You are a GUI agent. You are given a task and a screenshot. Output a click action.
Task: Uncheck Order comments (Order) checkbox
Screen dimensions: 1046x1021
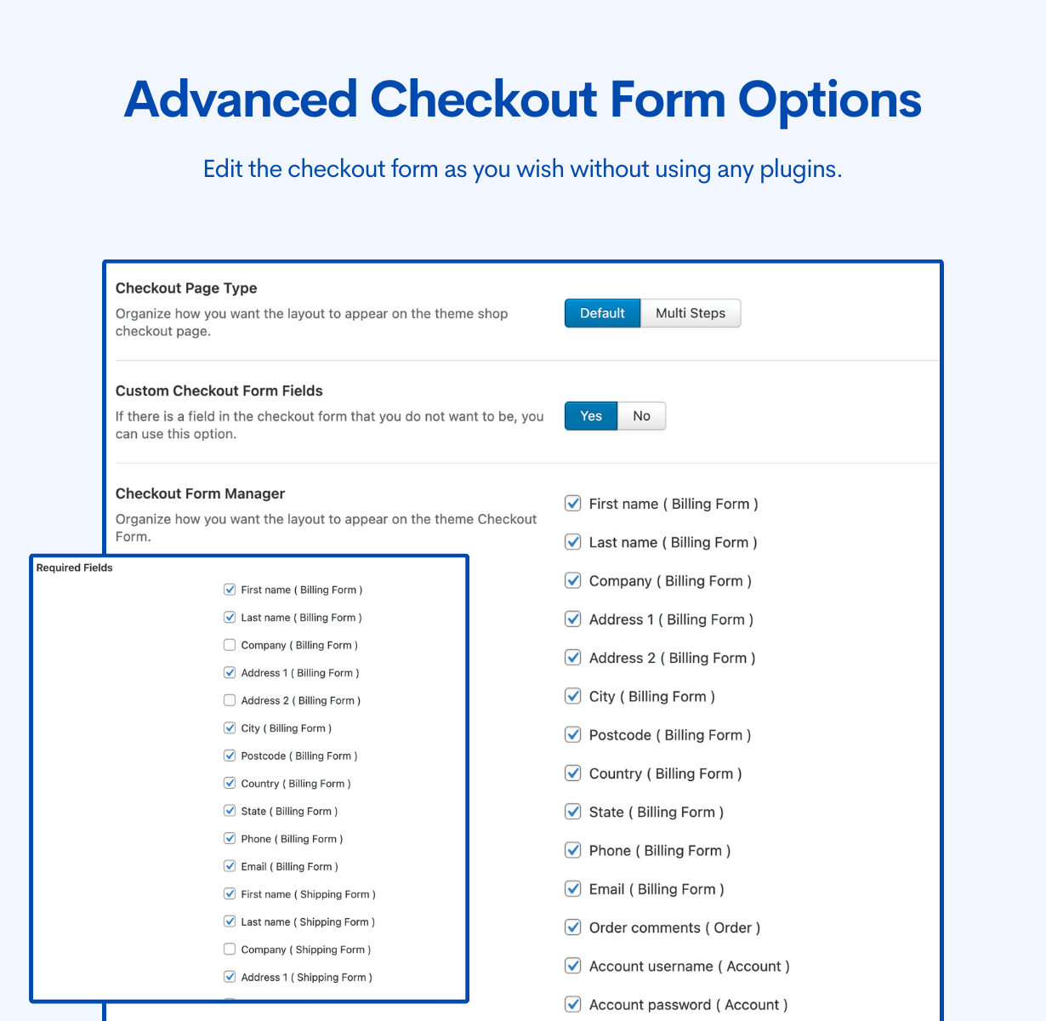pos(573,927)
